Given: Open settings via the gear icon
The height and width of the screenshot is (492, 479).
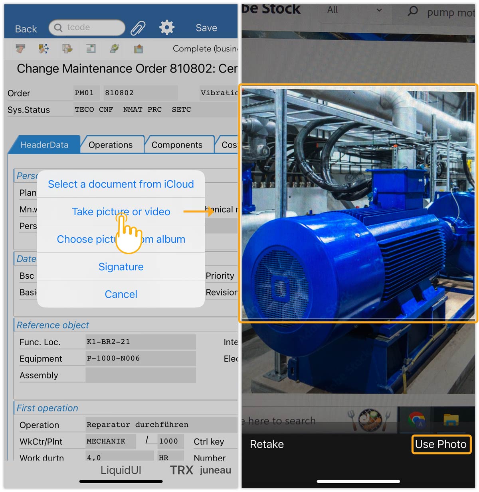Looking at the screenshot, I should click(166, 28).
